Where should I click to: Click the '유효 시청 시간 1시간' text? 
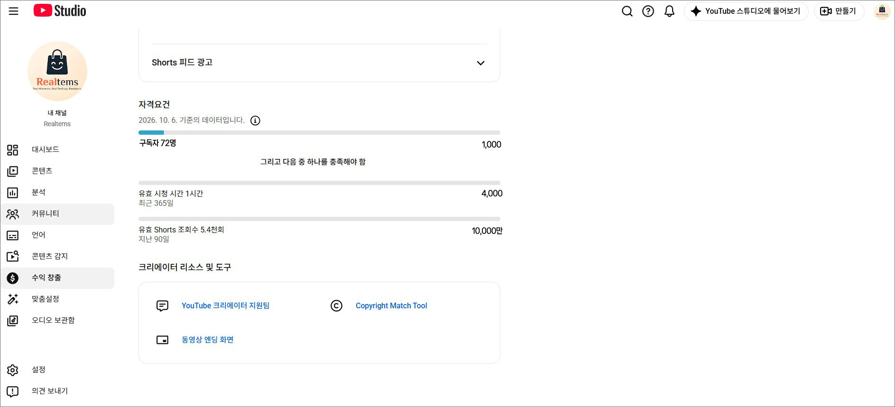(171, 194)
